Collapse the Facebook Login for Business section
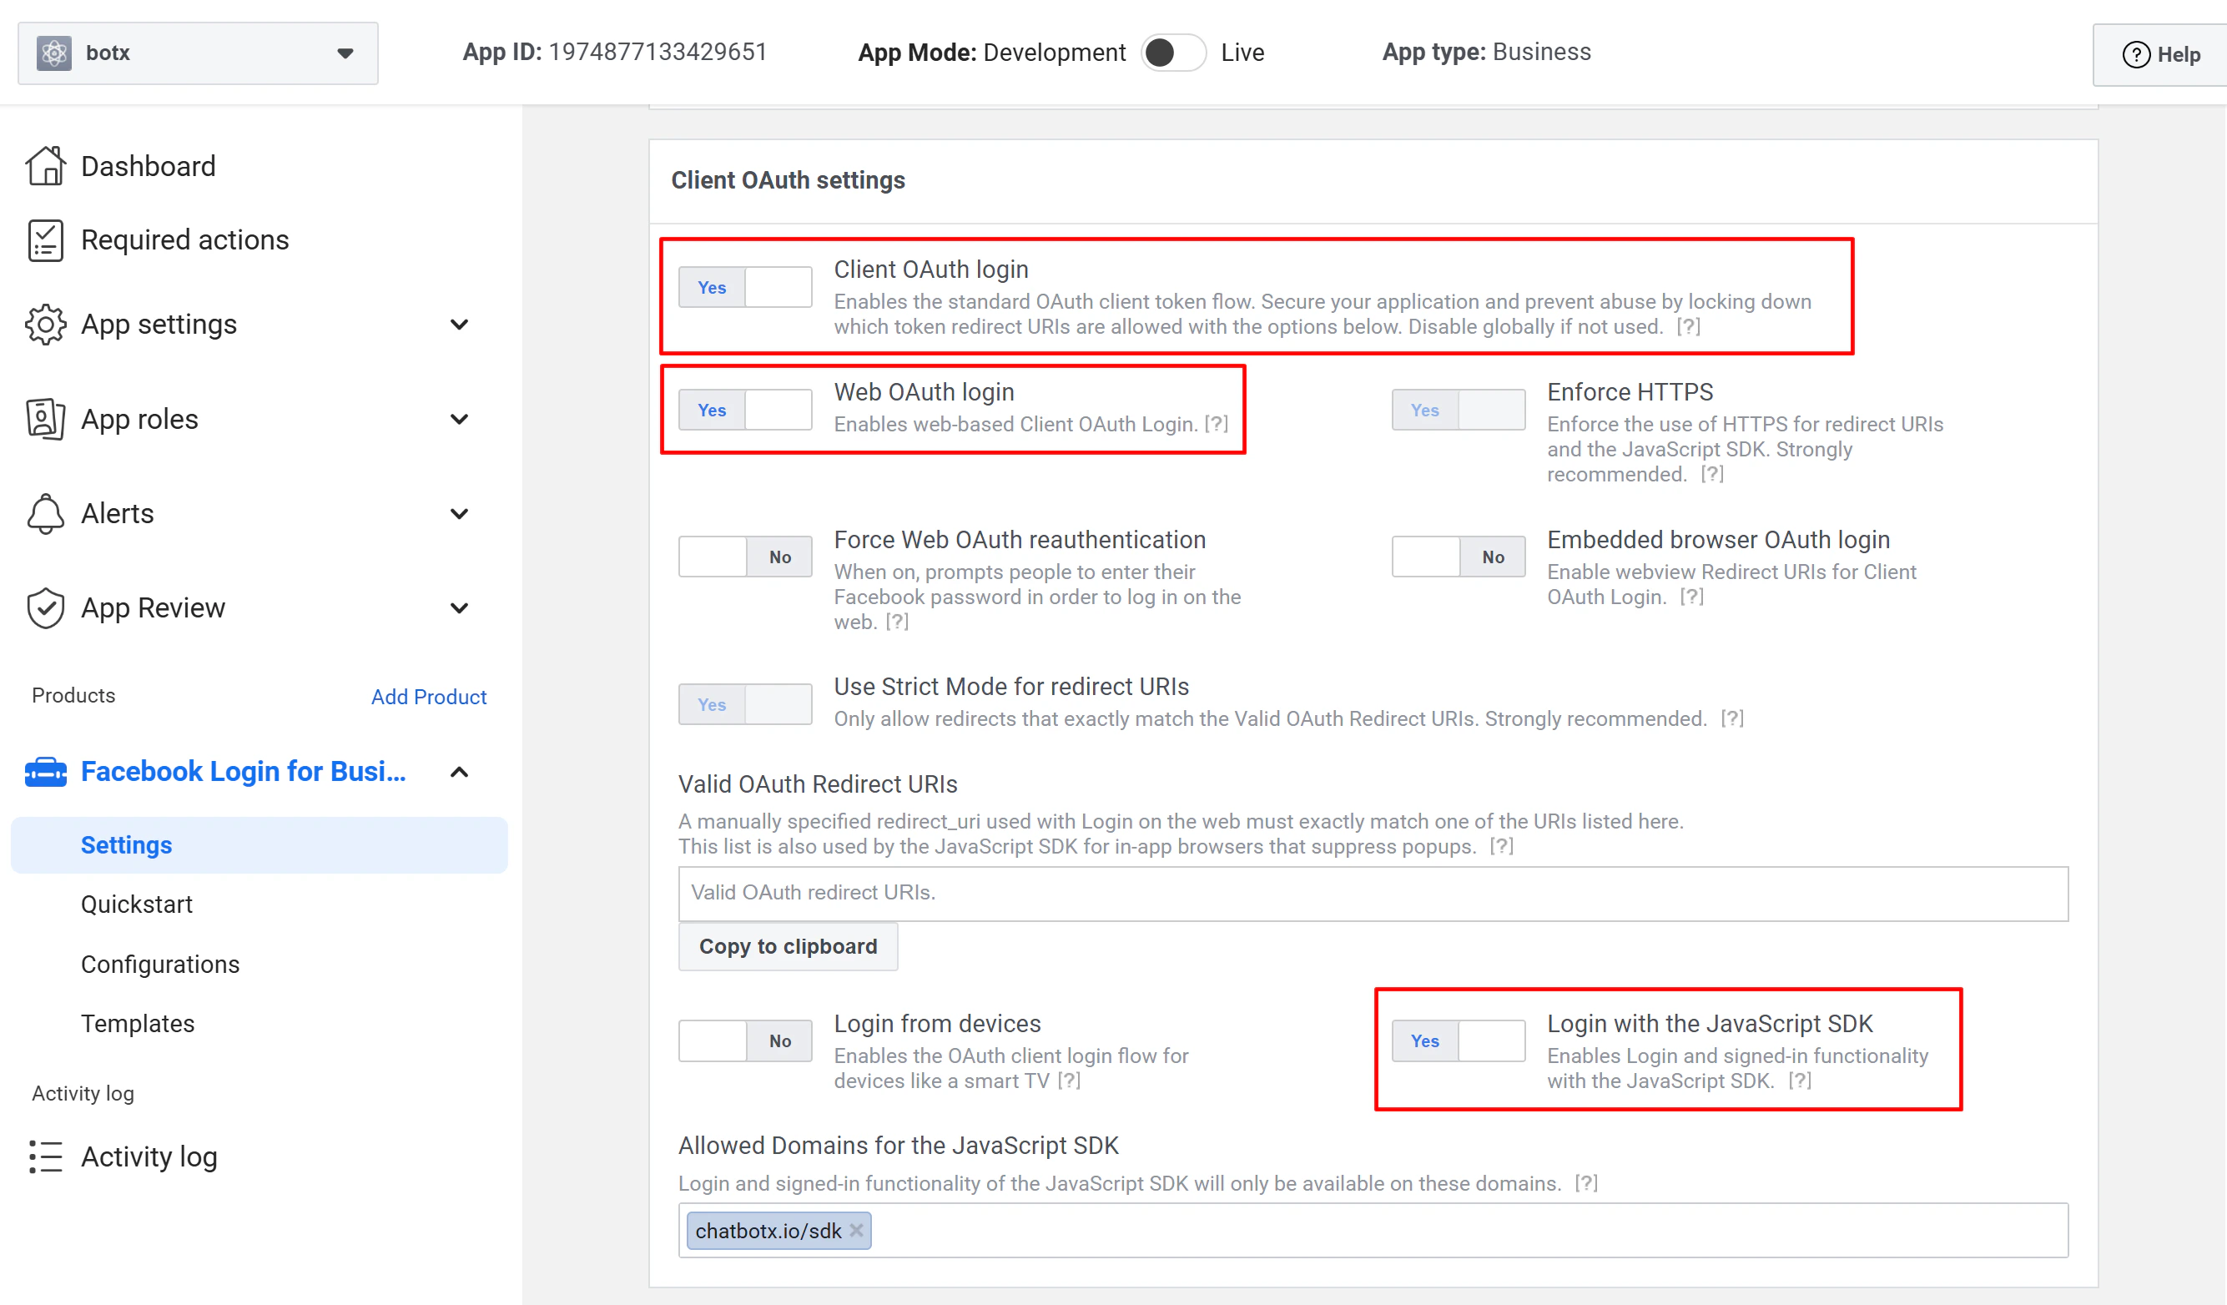Image resolution: width=2227 pixels, height=1305 pixels. click(460, 771)
